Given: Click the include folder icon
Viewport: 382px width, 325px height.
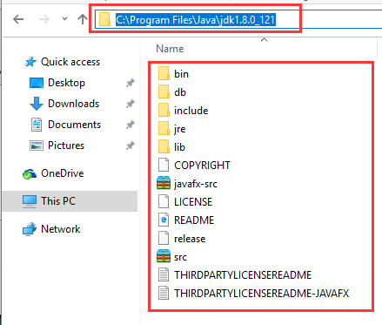Looking at the screenshot, I should [x=164, y=110].
